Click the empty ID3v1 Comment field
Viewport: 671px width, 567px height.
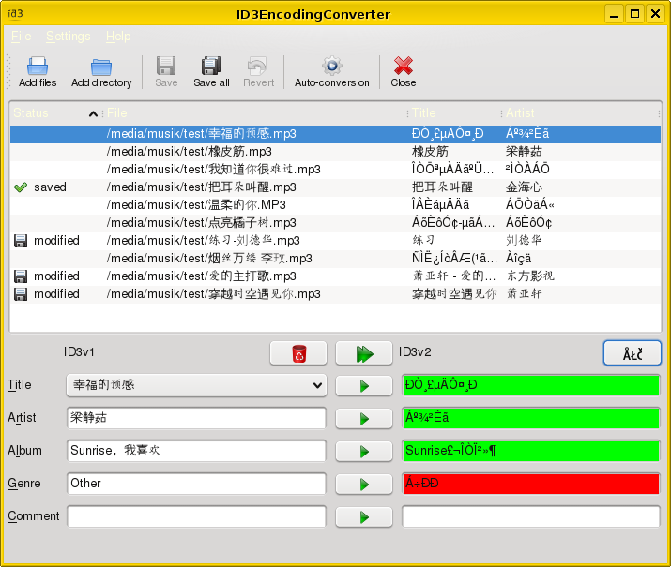196,516
